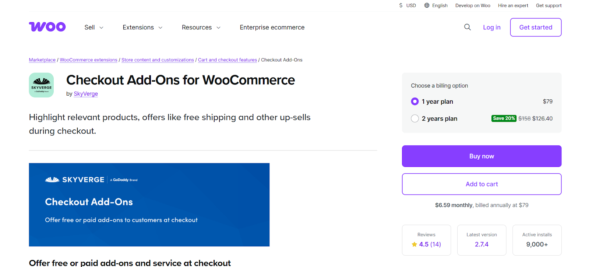Viewport: 589px width, 267px height.
Task: Click the Checkout Add-Ons banner image
Action: coord(149,205)
